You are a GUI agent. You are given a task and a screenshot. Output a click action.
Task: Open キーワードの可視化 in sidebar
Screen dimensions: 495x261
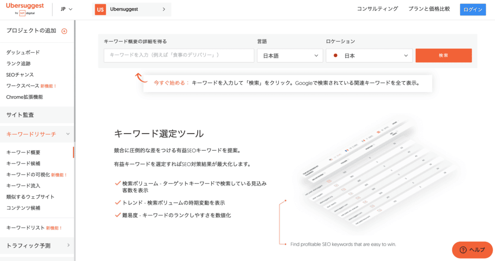pyautogui.click(x=28, y=175)
